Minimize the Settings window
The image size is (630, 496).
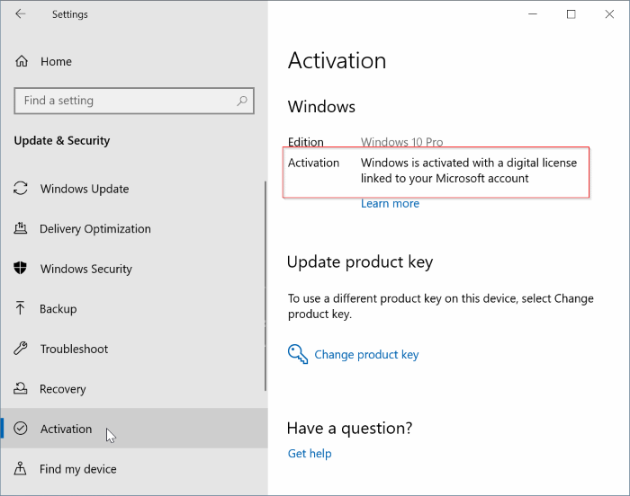pyautogui.click(x=533, y=14)
